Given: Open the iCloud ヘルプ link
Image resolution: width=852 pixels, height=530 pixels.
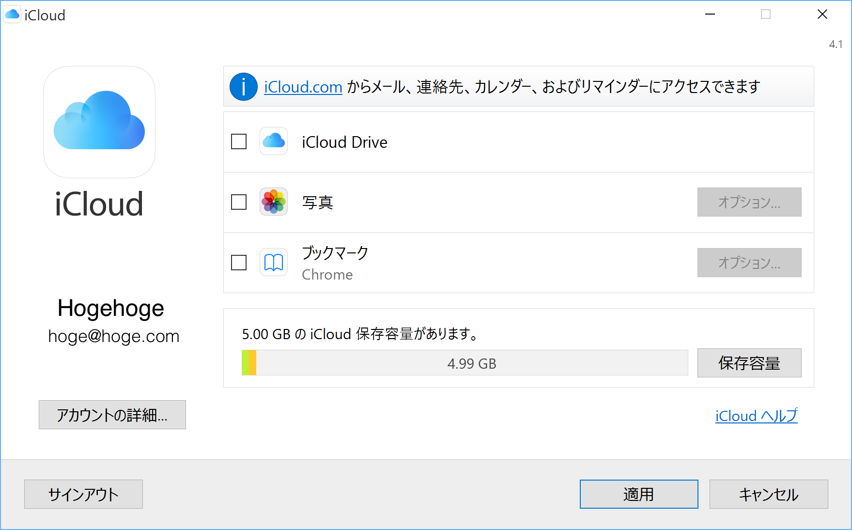Looking at the screenshot, I should pos(757,416).
